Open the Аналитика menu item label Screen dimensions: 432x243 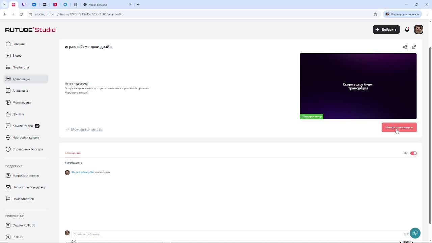(20, 91)
